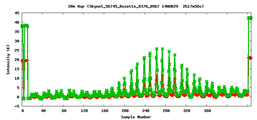Click the green peak near sample 200

coord(124,78)
